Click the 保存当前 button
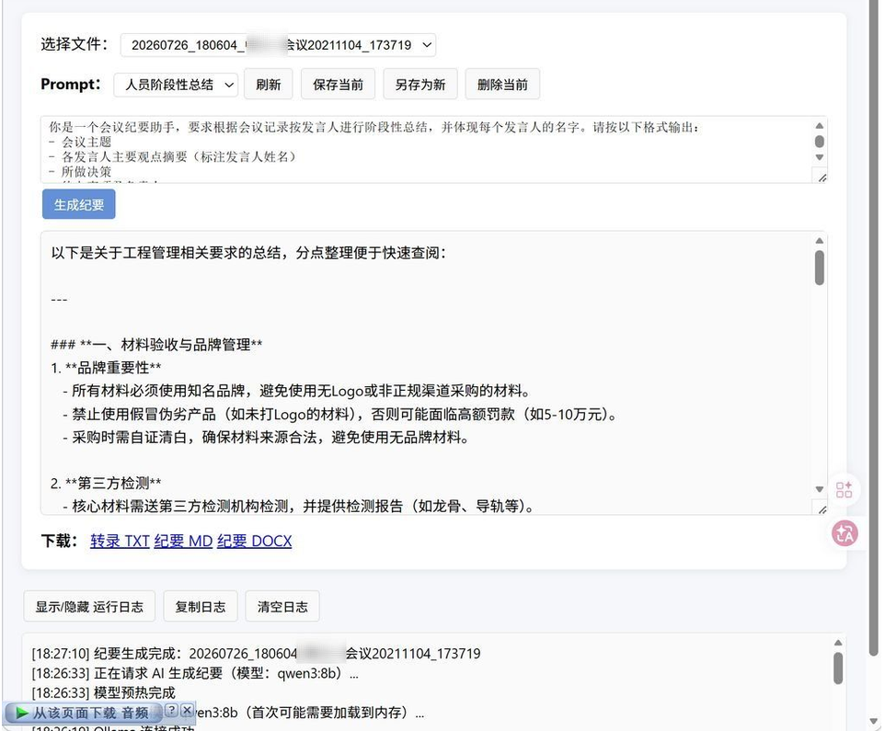This screenshot has width=885, height=731. pyautogui.click(x=338, y=85)
